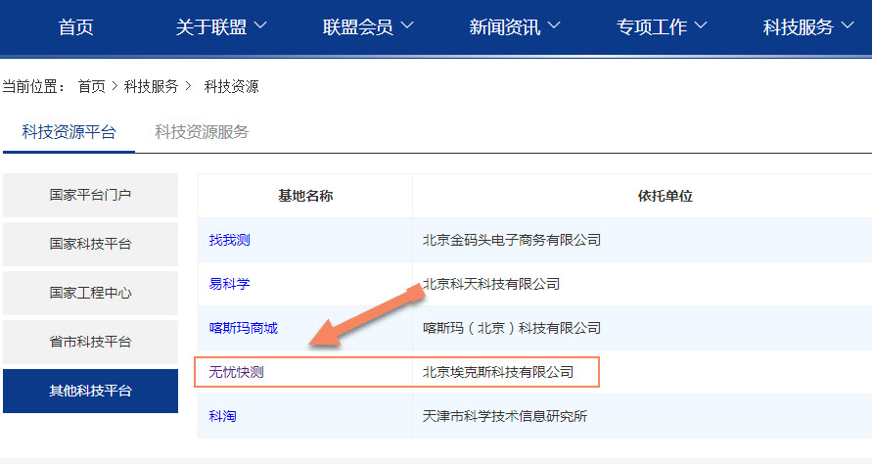The image size is (872, 464).
Task: Open the 科技服务 top menu
Action: [x=799, y=26]
